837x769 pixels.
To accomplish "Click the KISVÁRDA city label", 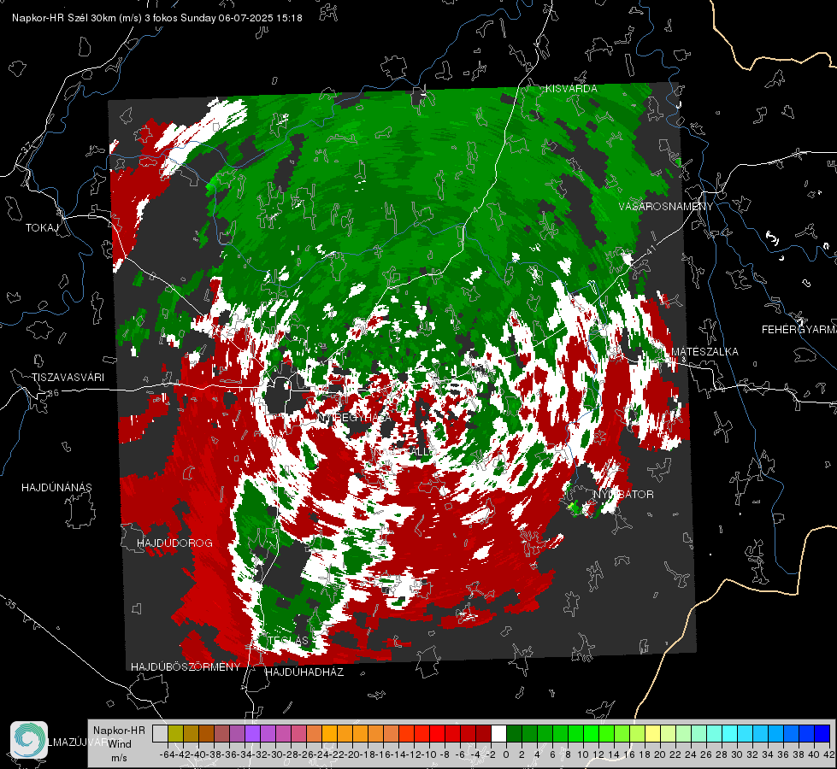I will [x=571, y=89].
